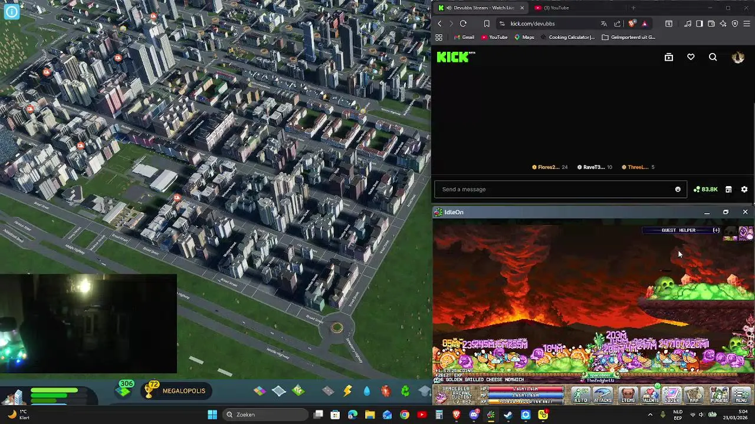Image resolution: width=755 pixels, height=424 pixels.
Task: Open the browser hamburger menu
Action: coord(747,24)
